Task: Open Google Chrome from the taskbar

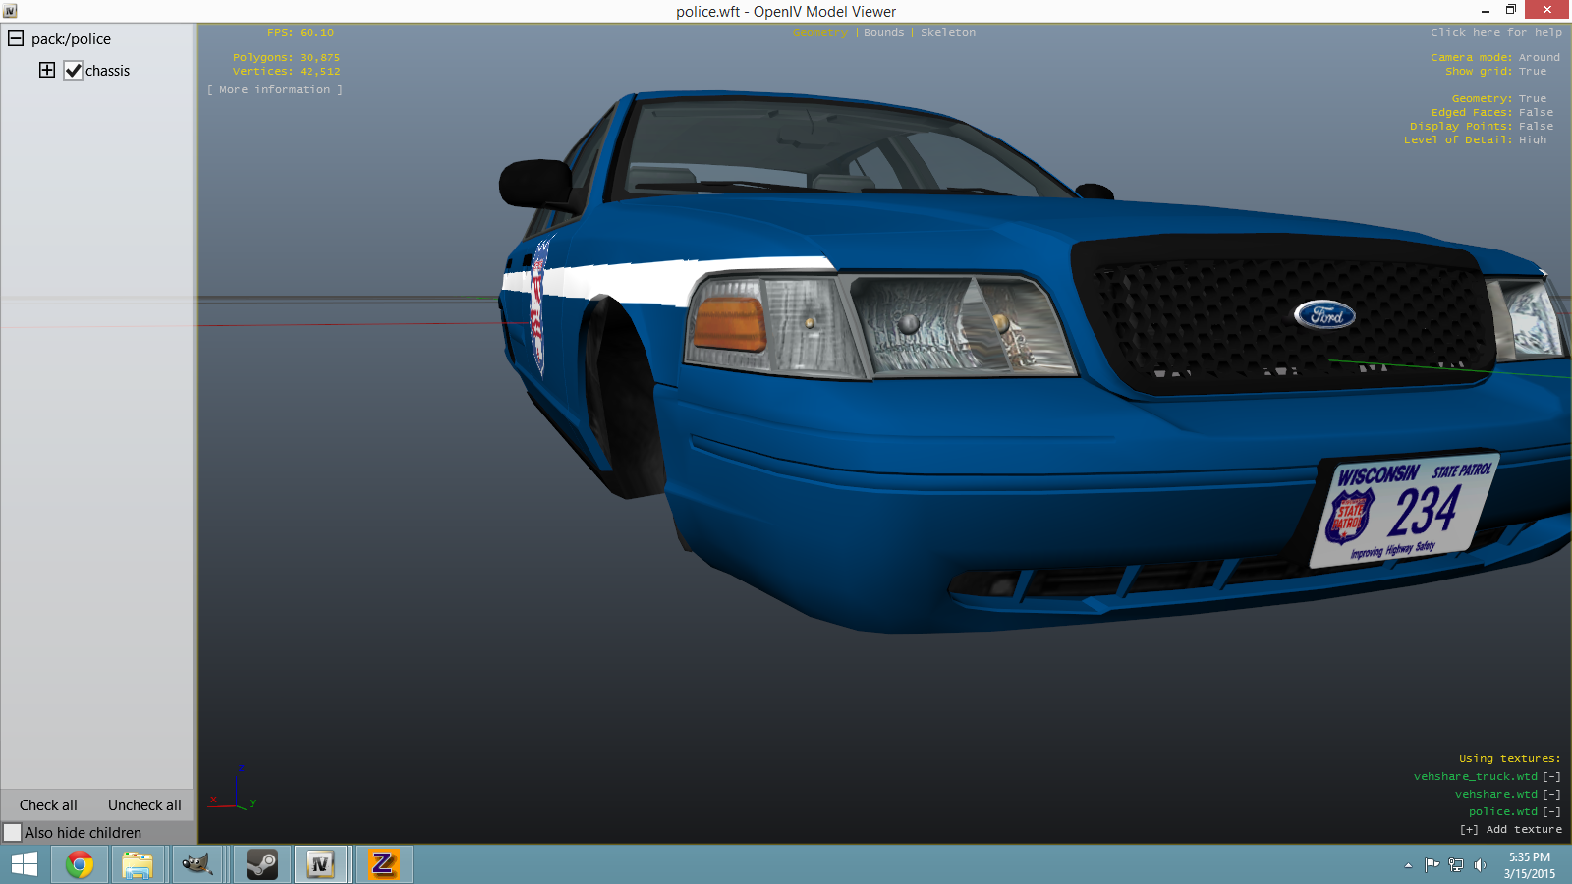Action: [x=80, y=864]
